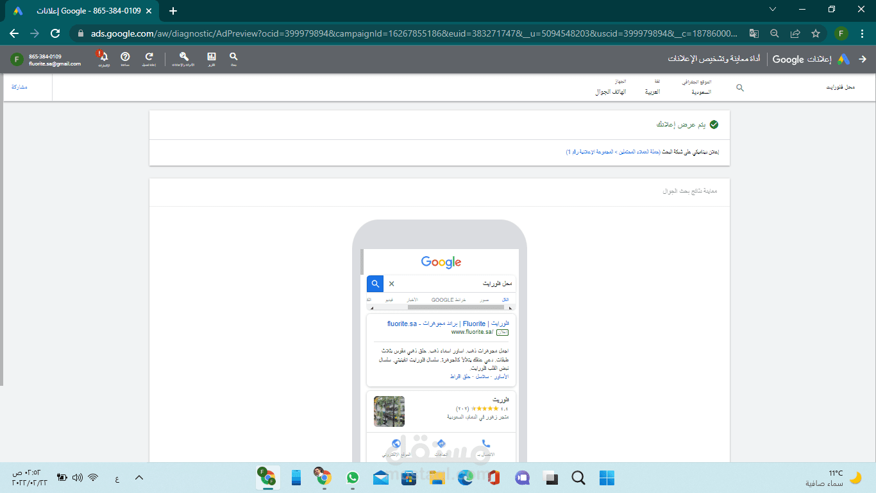Click the back arrow beside Google Ads logo
Screen dimensions: 876x493
pos(863,59)
